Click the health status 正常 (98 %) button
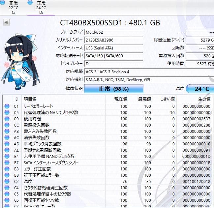 114,89
